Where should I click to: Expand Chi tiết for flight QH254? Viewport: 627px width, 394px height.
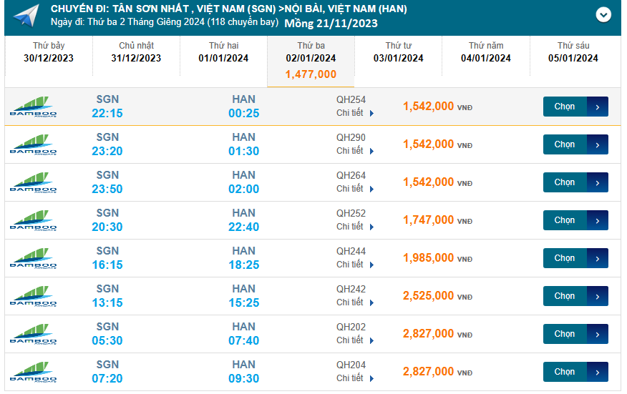(354, 113)
